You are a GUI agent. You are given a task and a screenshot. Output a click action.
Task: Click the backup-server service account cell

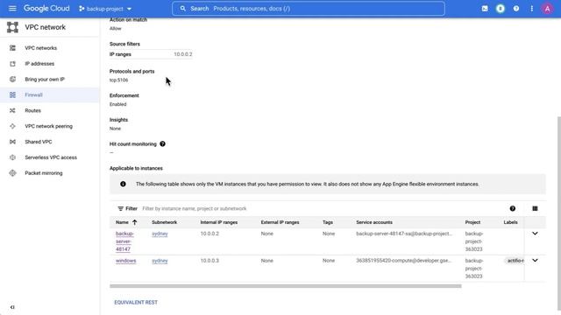pyautogui.click(x=404, y=234)
